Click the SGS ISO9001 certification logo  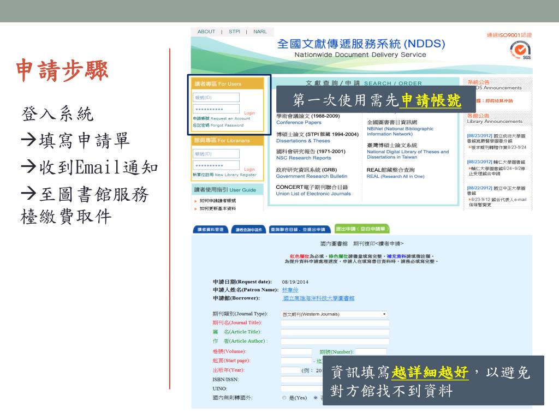tap(520, 50)
